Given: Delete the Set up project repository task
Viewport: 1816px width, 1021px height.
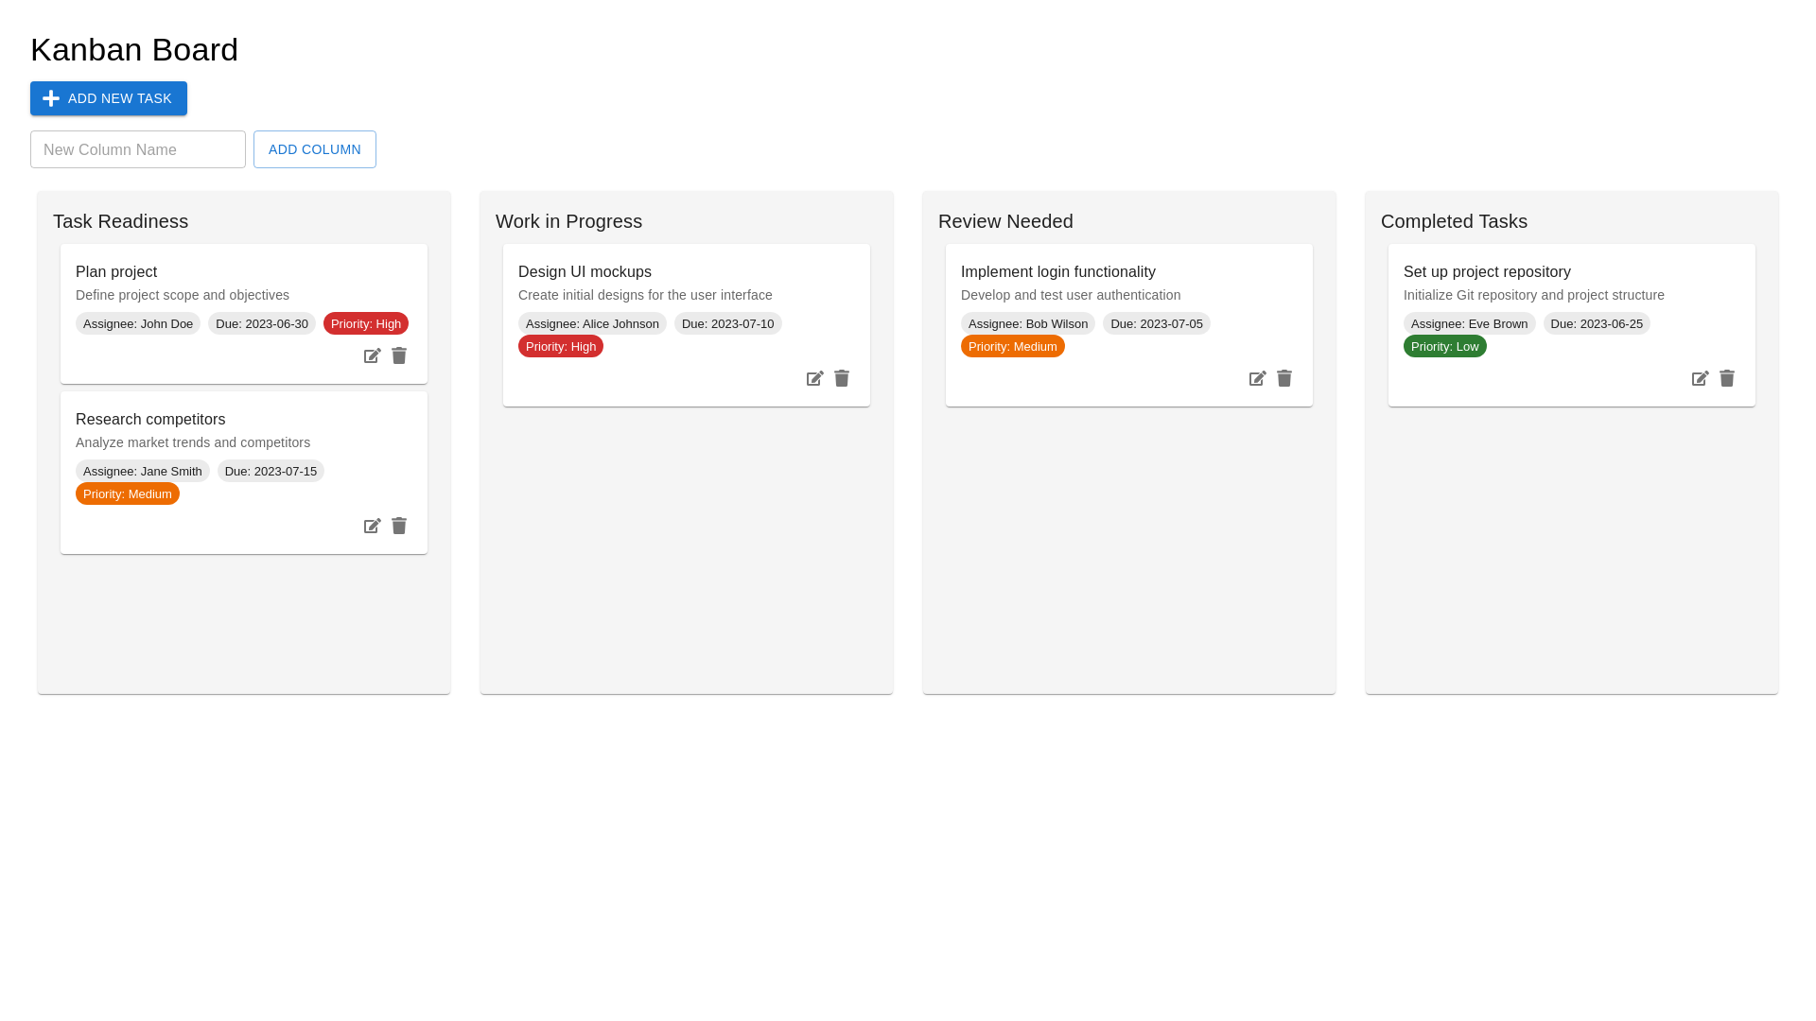Looking at the screenshot, I should (x=1726, y=378).
